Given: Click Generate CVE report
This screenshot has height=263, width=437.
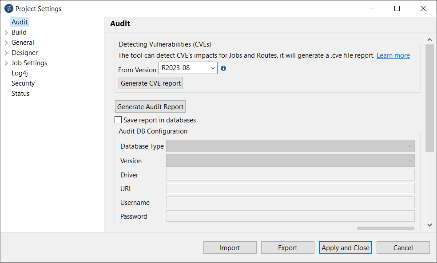Looking at the screenshot, I should point(150,83).
